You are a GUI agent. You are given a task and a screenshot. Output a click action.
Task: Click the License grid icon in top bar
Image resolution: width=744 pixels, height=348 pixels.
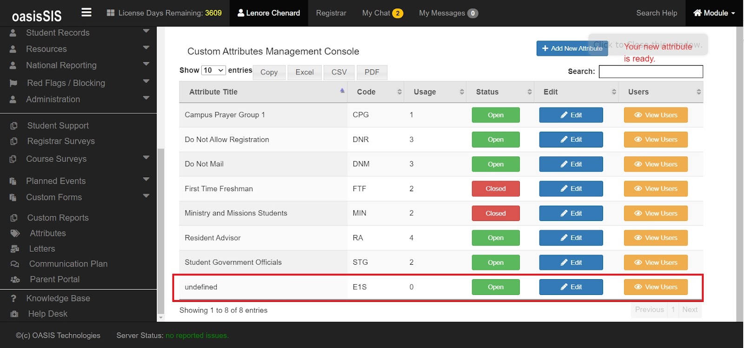coord(111,13)
